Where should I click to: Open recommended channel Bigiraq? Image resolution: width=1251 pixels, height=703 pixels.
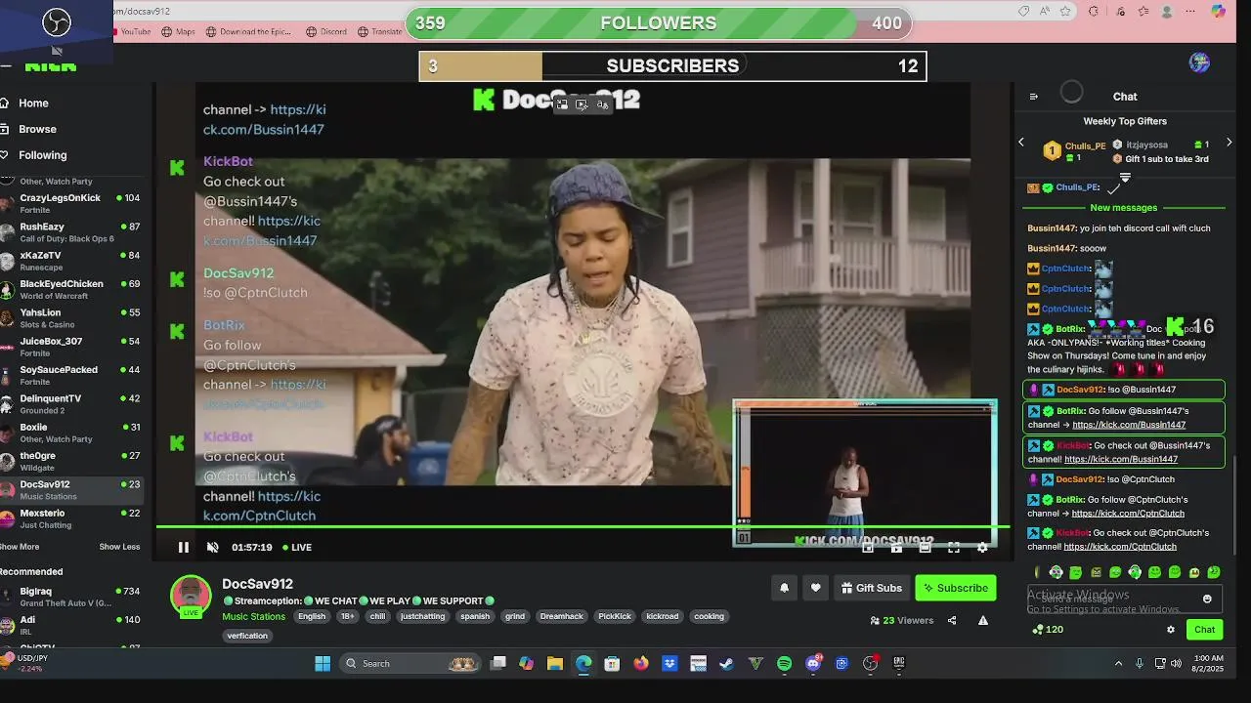[73, 597]
